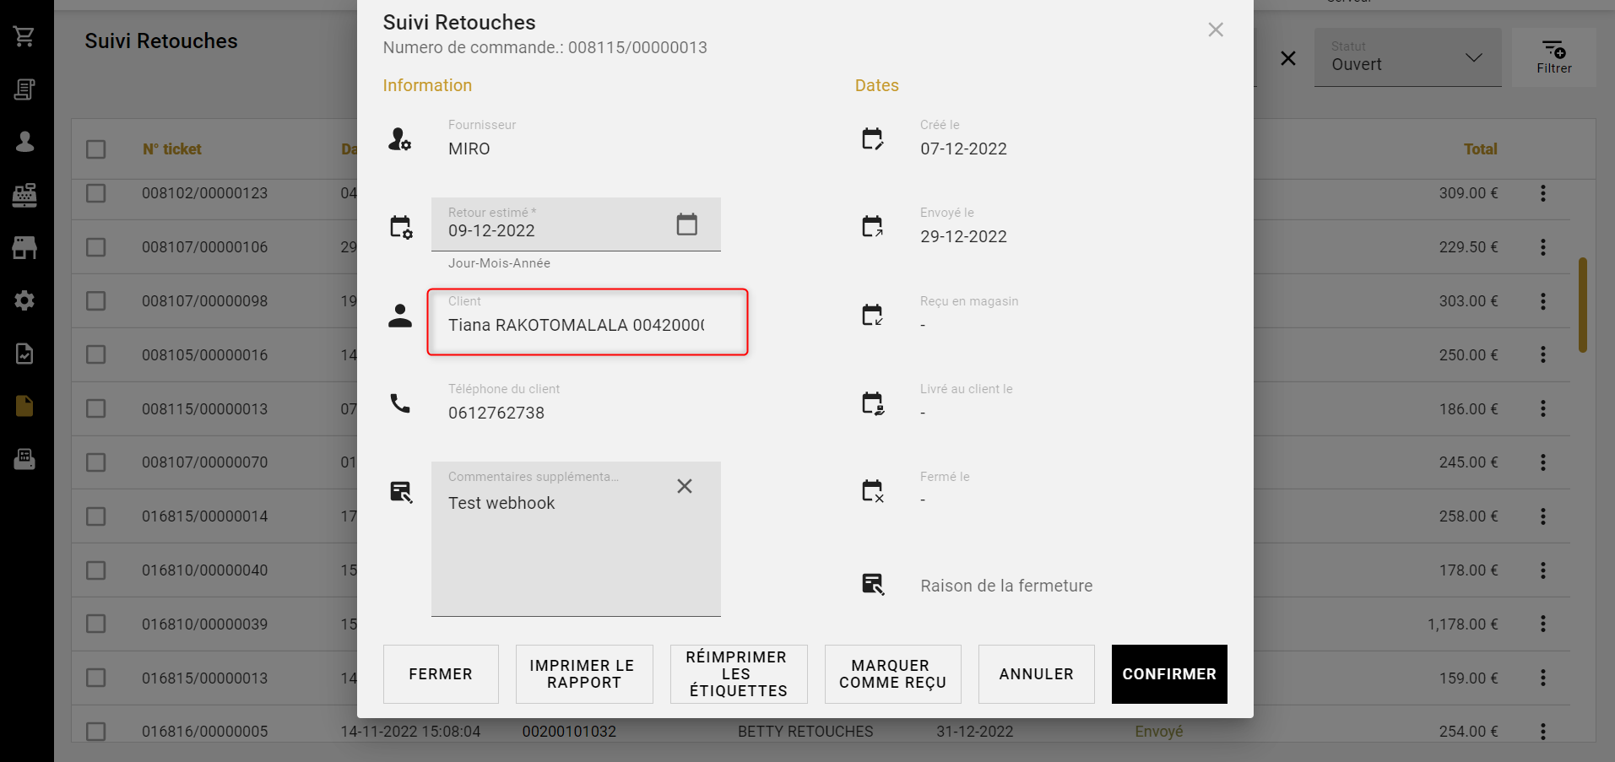Click the customer profile sidebar icon

24,142
